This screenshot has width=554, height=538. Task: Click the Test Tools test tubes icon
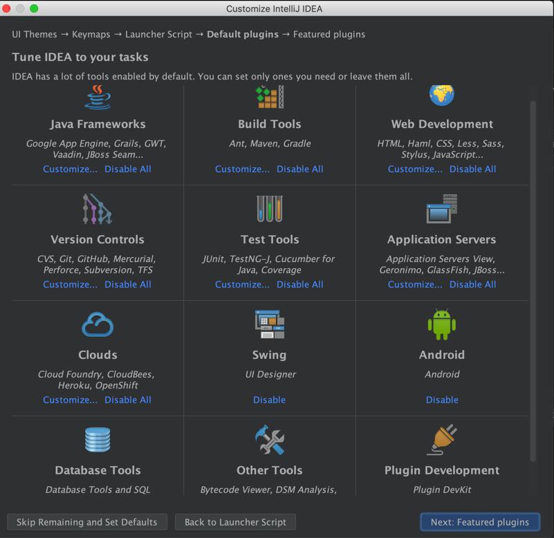[x=270, y=209]
